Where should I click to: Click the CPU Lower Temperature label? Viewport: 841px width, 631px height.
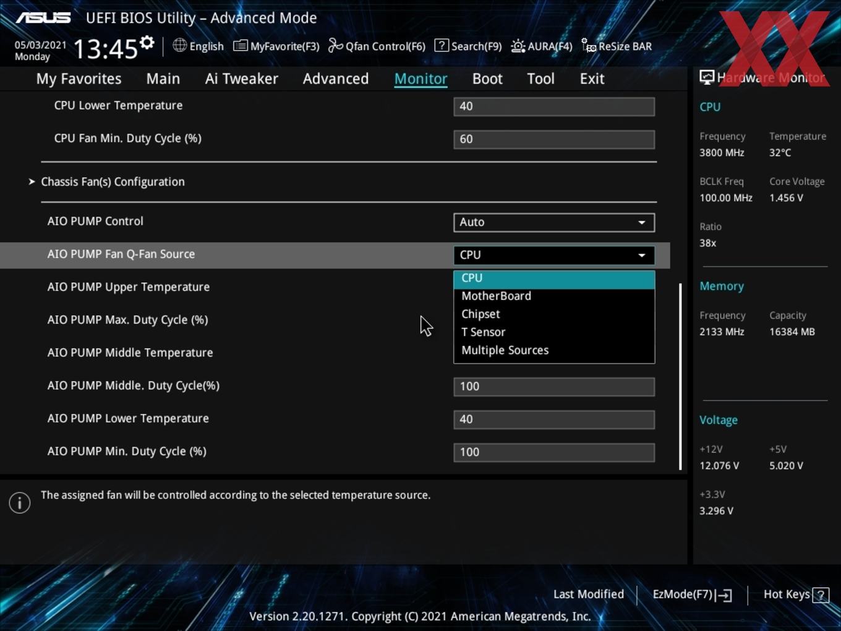tap(118, 105)
